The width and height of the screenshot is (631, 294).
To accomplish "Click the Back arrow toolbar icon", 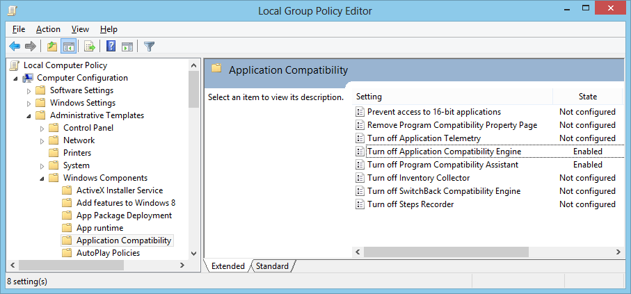I will [x=15, y=47].
